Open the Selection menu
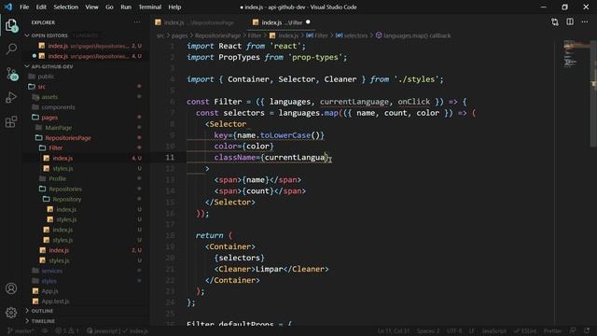The width and height of the screenshot is (597, 336). pyautogui.click(x=65, y=7)
